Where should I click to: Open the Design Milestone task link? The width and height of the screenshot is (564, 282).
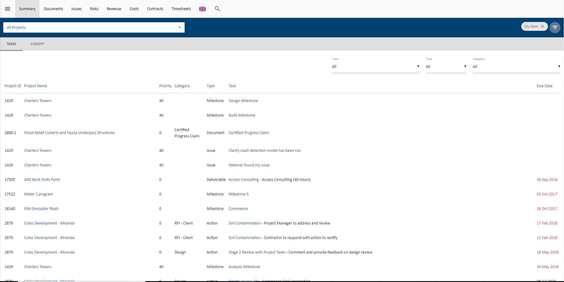(243, 101)
